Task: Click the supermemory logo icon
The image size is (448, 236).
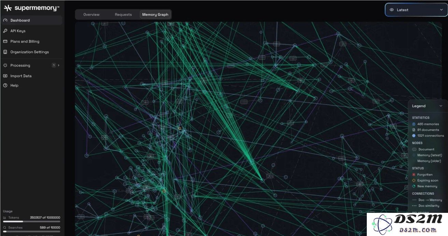Action: point(7,7)
